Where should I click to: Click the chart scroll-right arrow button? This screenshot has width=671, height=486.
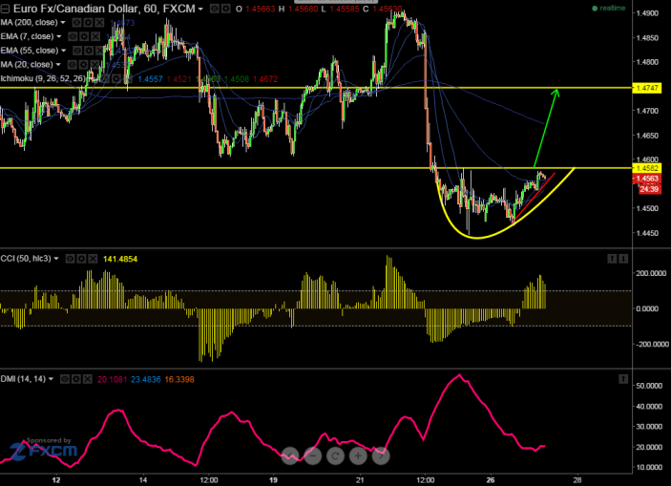point(381,456)
